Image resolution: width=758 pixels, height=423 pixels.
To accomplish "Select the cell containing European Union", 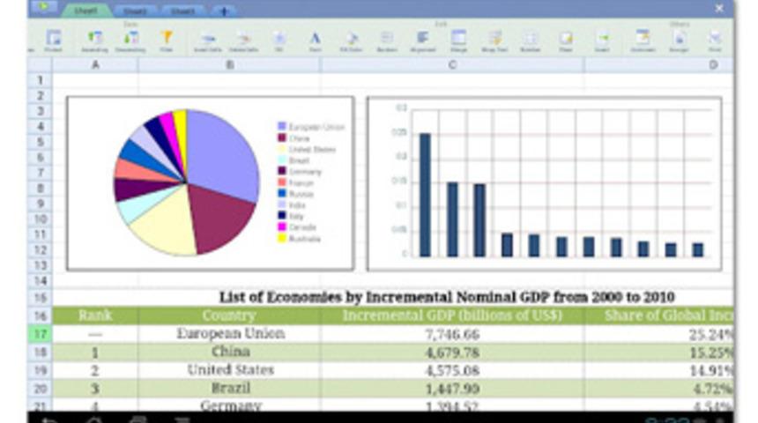I will [x=229, y=334].
